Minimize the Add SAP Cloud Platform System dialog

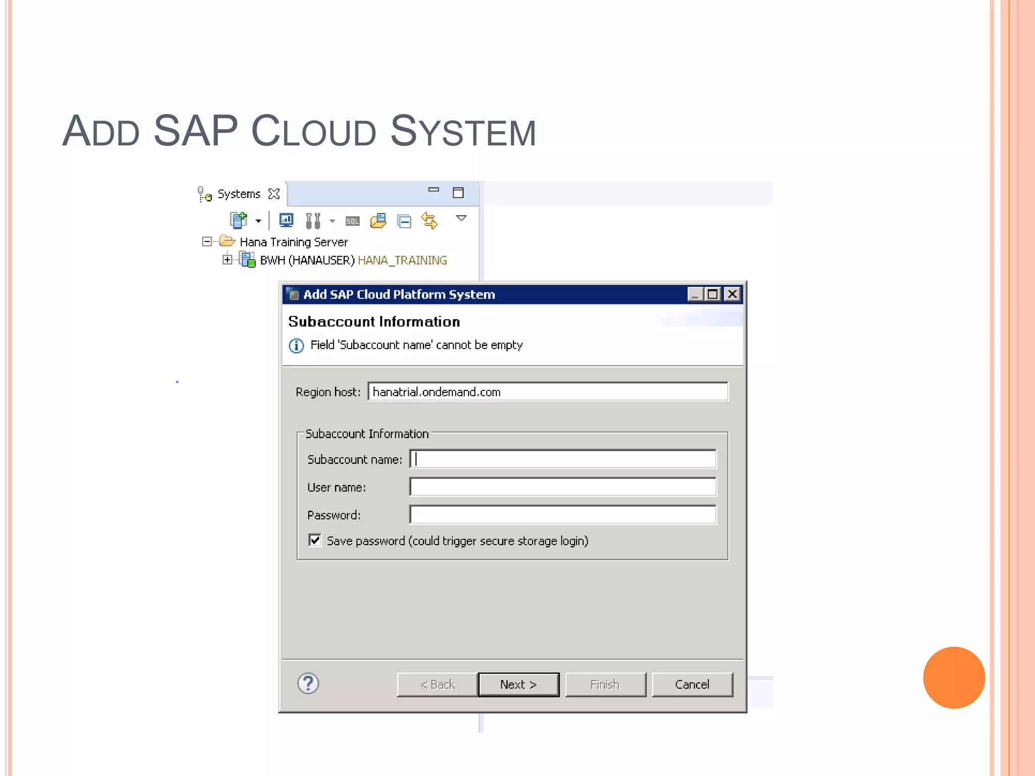pyautogui.click(x=695, y=294)
